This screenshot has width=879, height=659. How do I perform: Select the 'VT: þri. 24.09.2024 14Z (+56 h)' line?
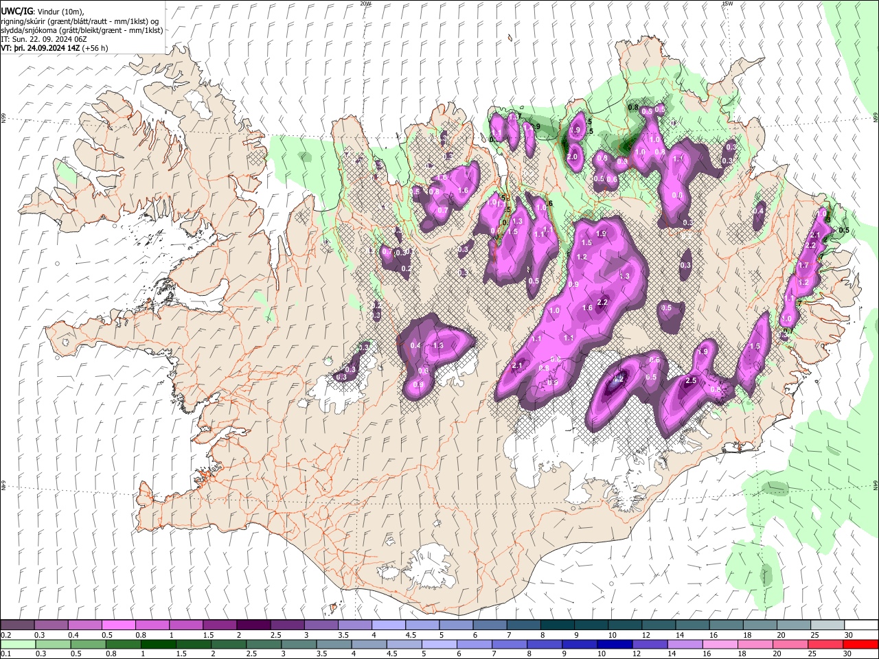click(54, 49)
